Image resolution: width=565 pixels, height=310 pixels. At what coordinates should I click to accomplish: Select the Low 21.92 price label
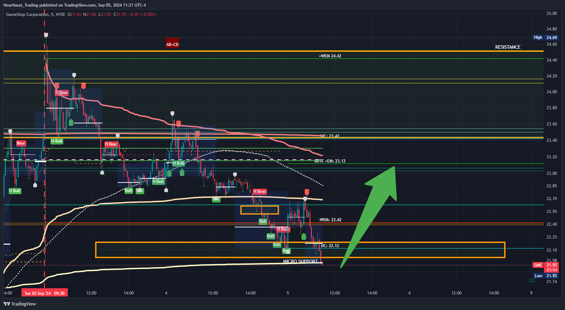coord(546,276)
